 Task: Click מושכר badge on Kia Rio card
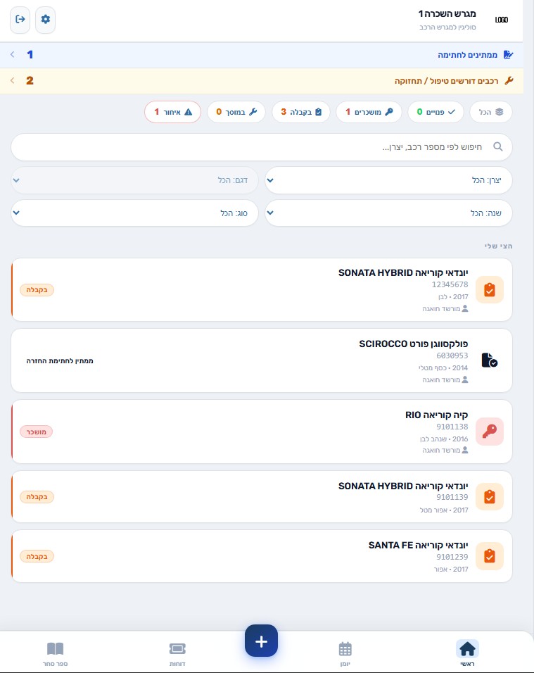[37, 432]
